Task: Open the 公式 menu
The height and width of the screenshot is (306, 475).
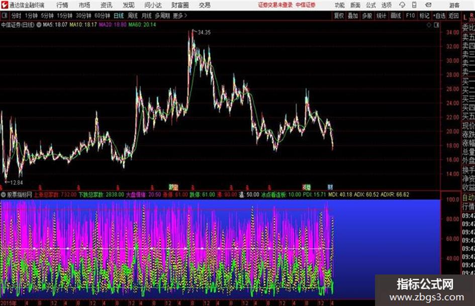Action: point(371,5)
